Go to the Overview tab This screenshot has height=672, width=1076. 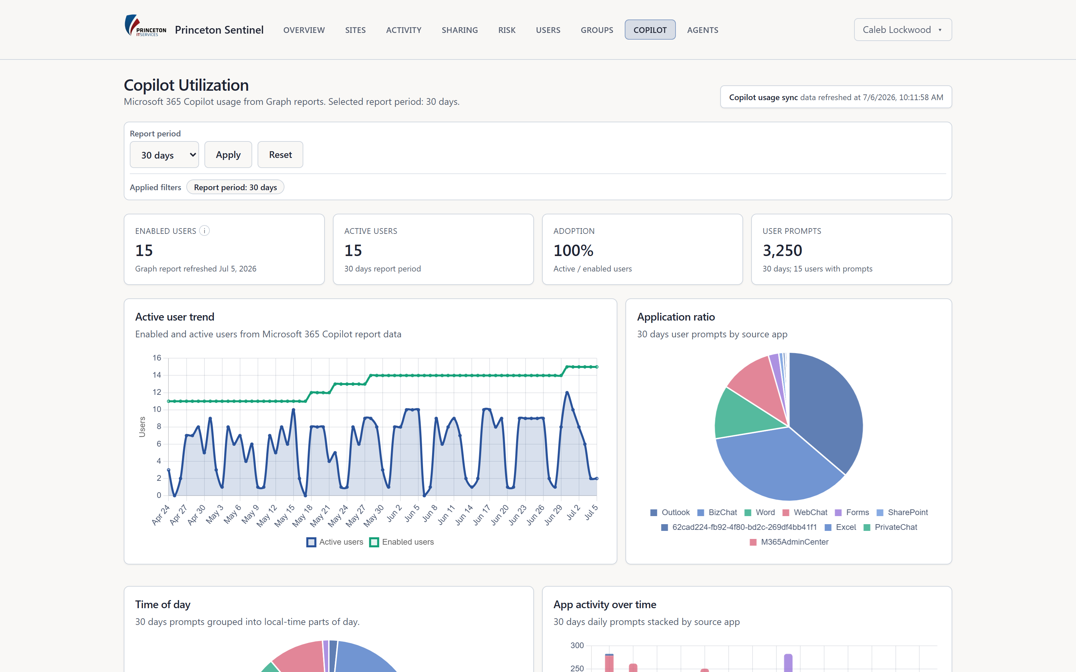304,30
